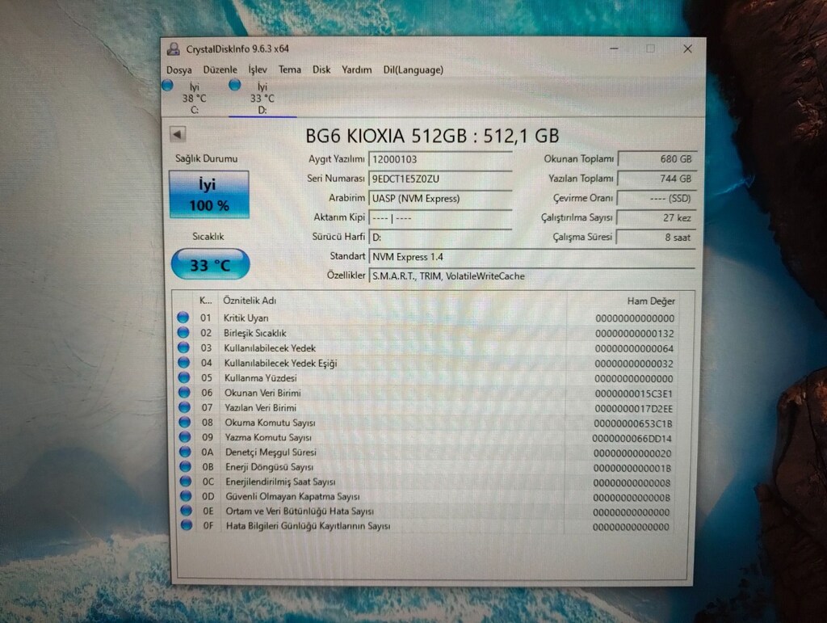Click the status dot of Kullanma Yüzdesi row
The width and height of the screenshot is (827, 623).
pos(184,377)
